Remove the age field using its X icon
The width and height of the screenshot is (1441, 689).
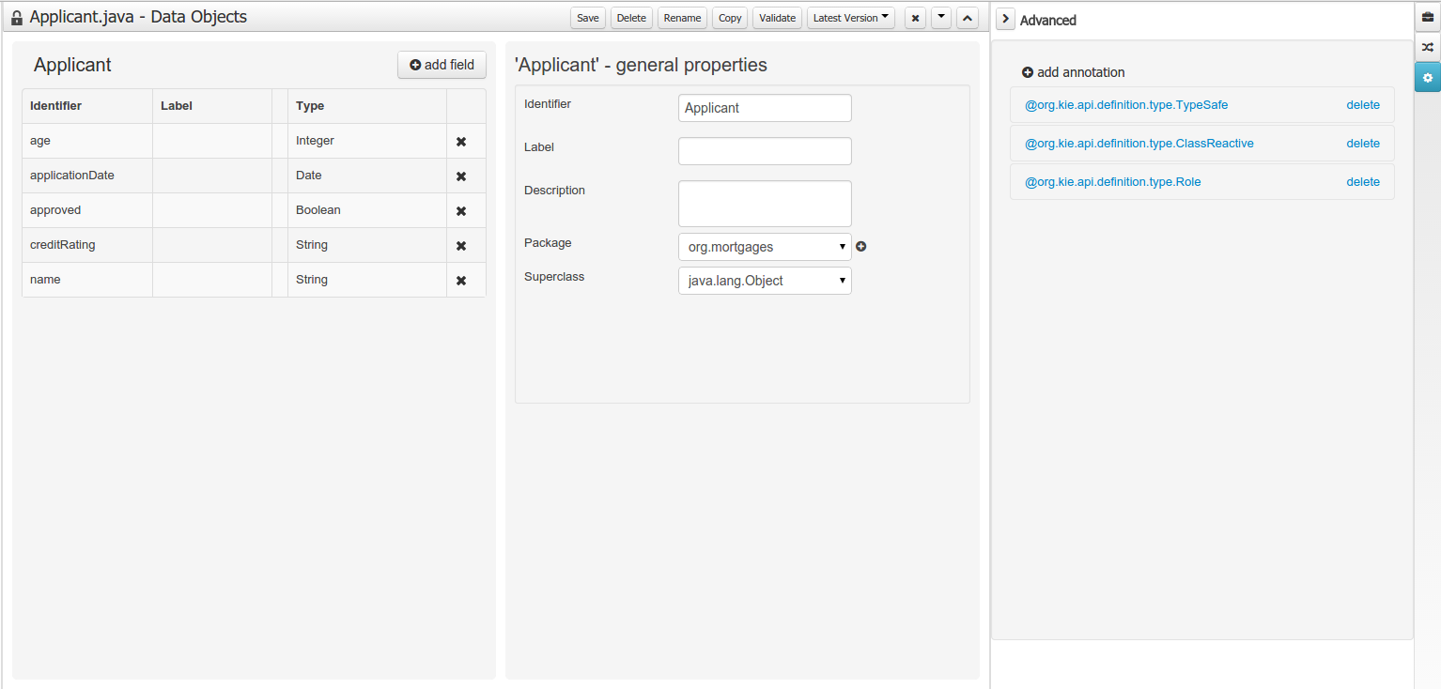(461, 142)
